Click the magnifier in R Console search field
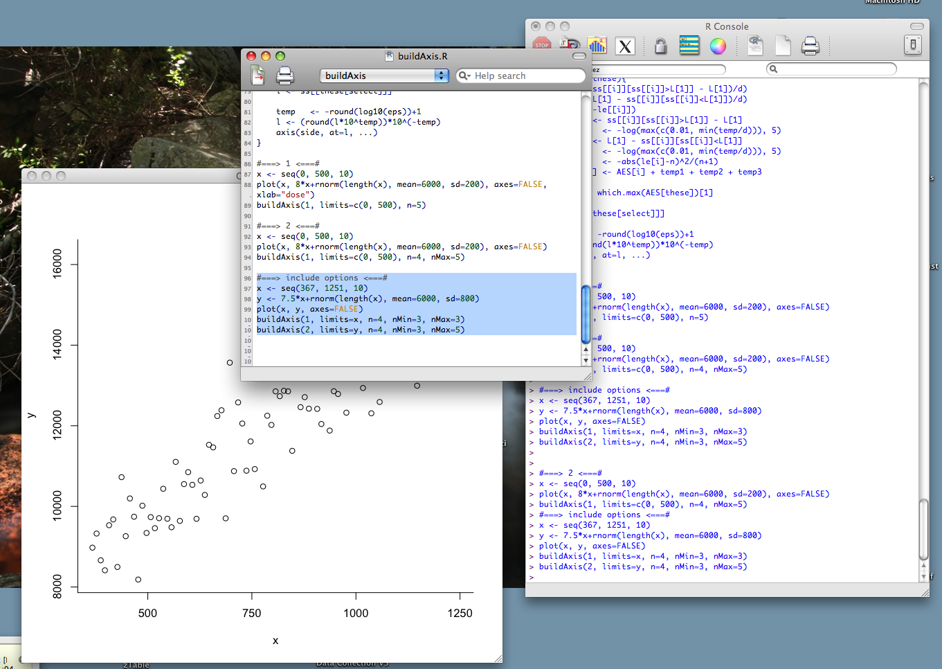The image size is (942, 669). [x=774, y=69]
